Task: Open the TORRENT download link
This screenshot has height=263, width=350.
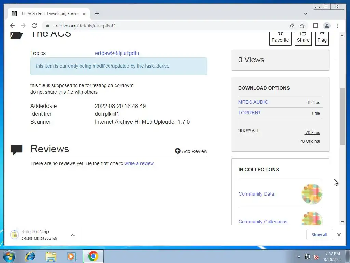Action: (250, 113)
